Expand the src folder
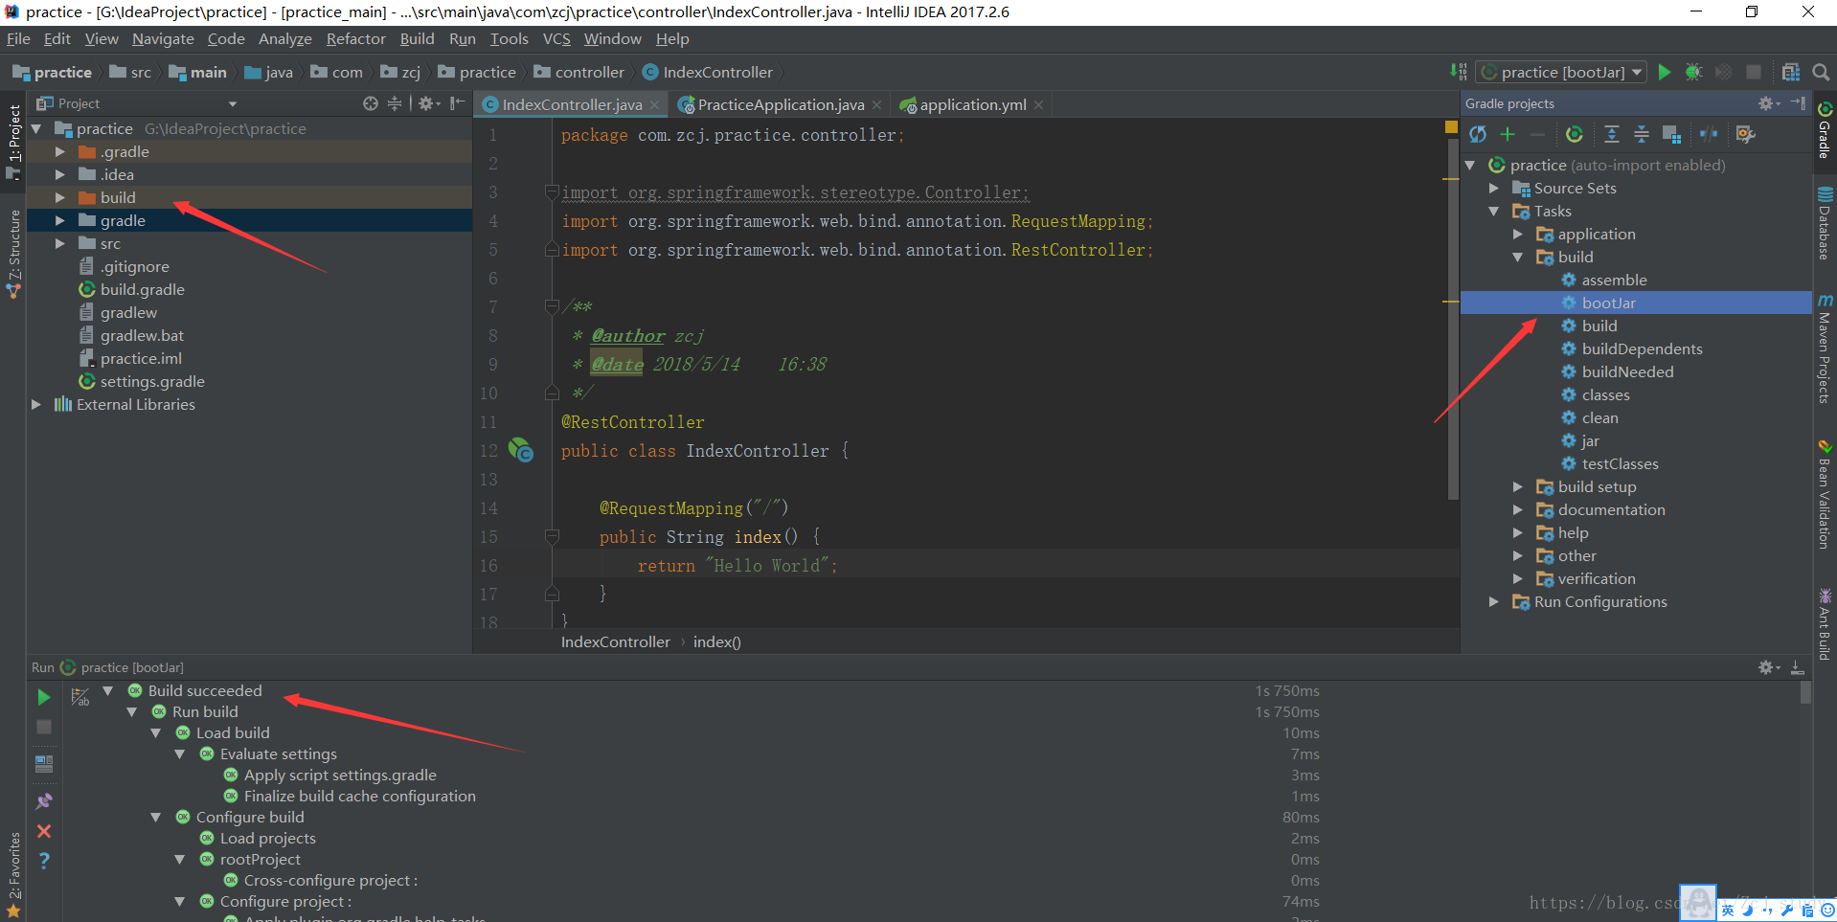This screenshot has height=922, width=1837. [x=59, y=243]
